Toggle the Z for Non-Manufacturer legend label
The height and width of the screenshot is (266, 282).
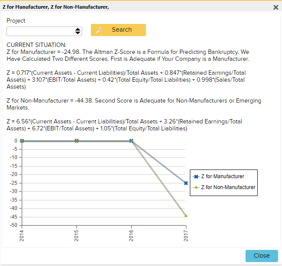[x=228, y=187]
